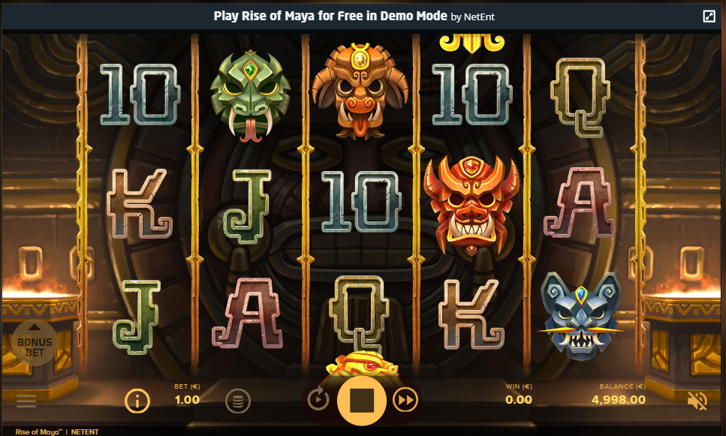This screenshot has width=726, height=436.
Task: Unmute sound with the speaker icon
Action: click(x=697, y=401)
